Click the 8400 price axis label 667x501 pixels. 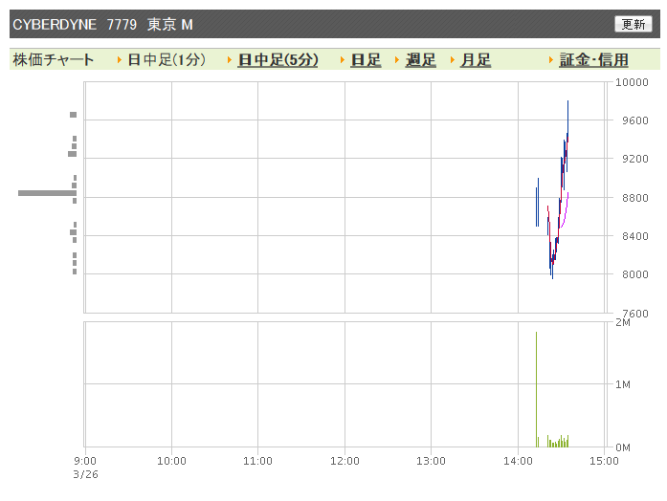(635, 236)
